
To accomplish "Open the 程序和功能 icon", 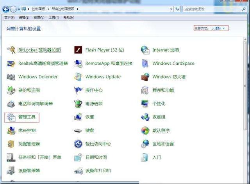I will 145,90.
